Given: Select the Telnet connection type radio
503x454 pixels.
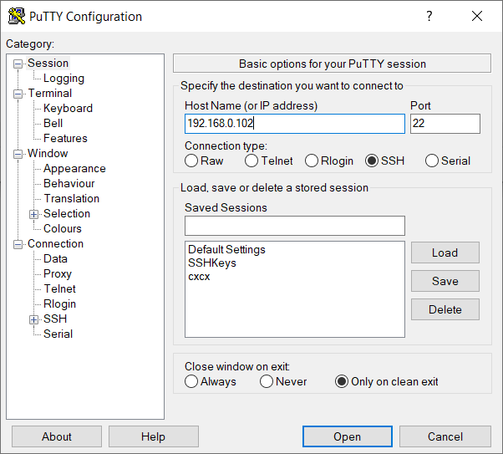Looking at the screenshot, I should [x=251, y=161].
